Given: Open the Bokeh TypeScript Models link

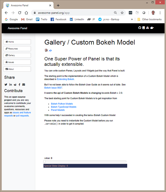Looking at the screenshot, I should (64, 107).
